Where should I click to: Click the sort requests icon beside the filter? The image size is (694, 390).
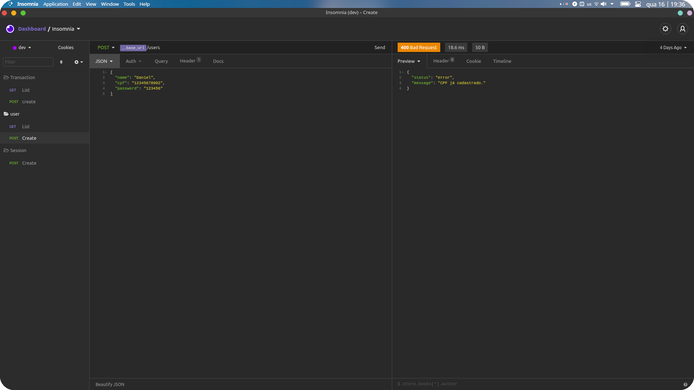pyautogui.click(x=61, y=62)
